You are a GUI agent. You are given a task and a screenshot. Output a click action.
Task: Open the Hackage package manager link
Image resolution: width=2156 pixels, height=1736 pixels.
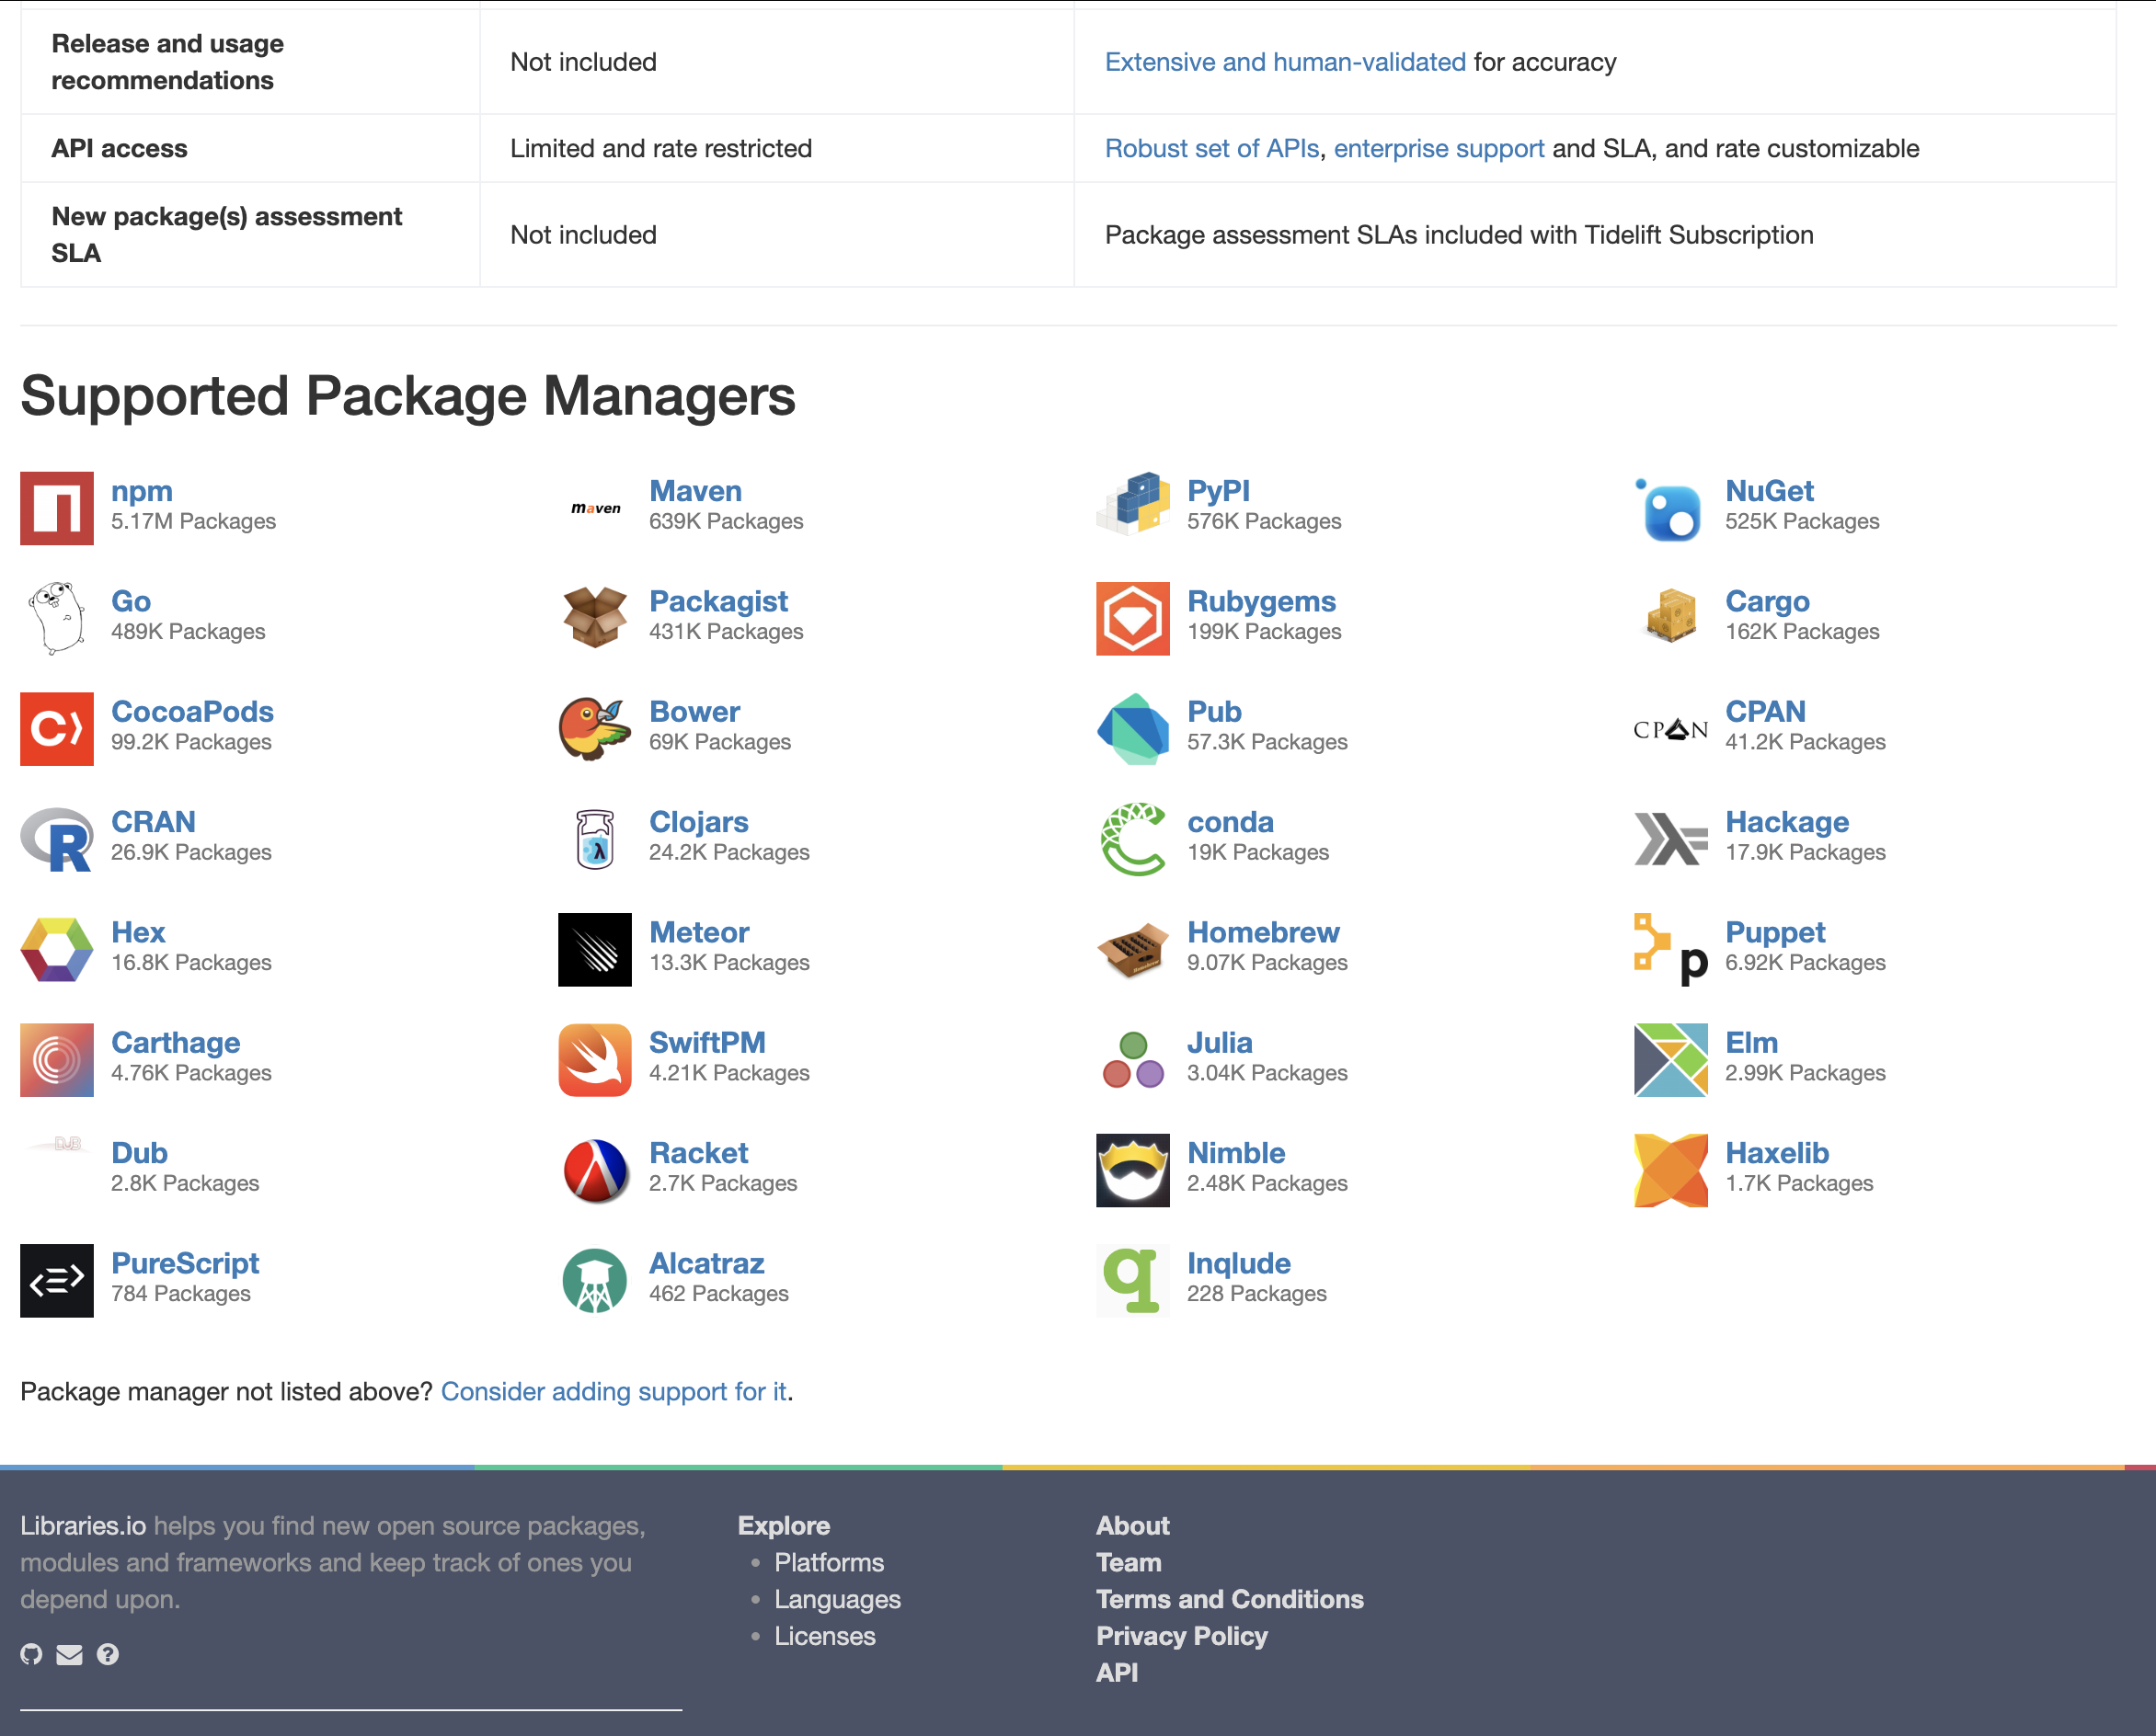click(x=1786, y=822)
